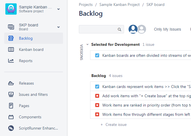Filter by the blue user avatar
Screen dimensions: 191x136
pyautogui.click(x=133, y=29)
